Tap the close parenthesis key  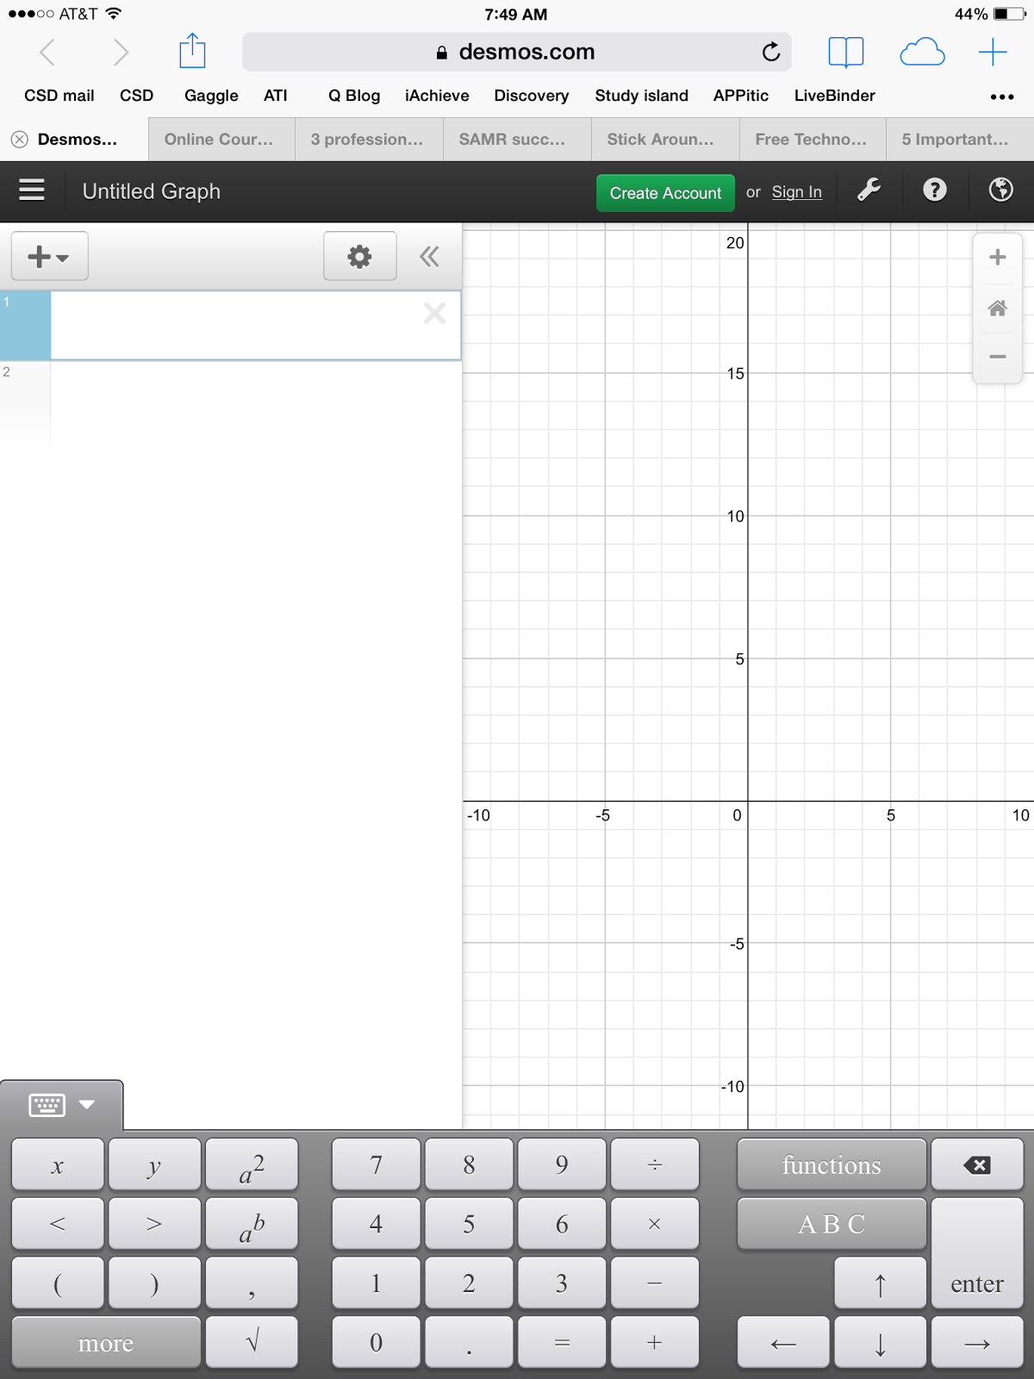click(155, 1283)
